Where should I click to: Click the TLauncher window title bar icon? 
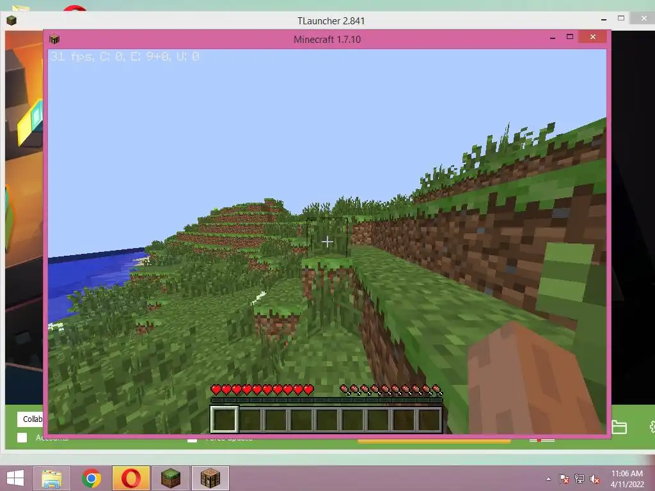pos(12,20)
